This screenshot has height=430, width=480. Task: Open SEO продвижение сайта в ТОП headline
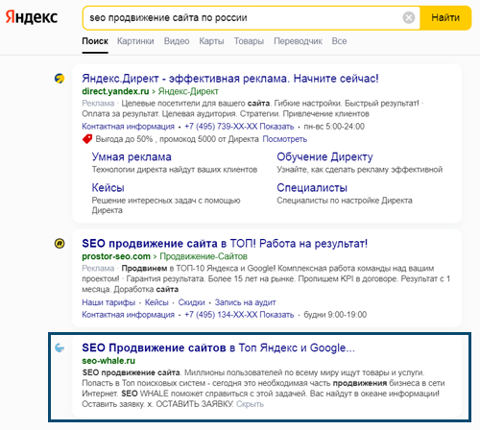point(225,244)
